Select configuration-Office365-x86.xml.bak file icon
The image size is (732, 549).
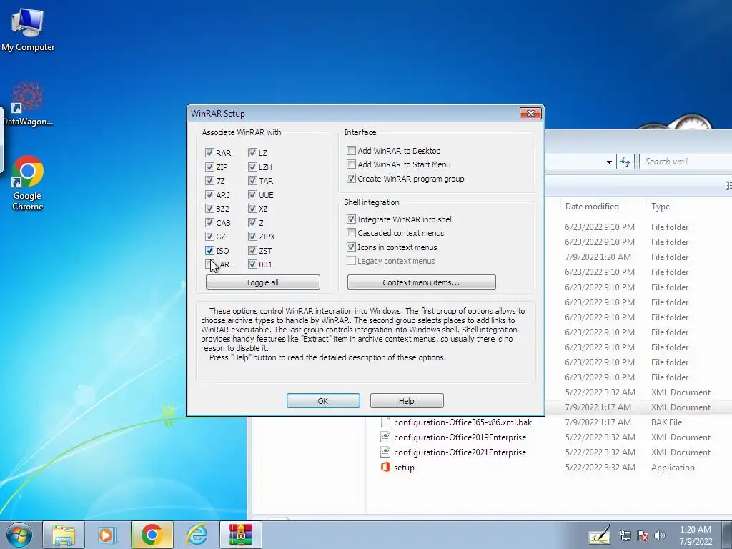[385, 422]
